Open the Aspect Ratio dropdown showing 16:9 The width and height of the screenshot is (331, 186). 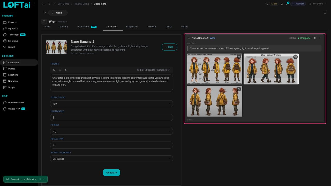111,104
